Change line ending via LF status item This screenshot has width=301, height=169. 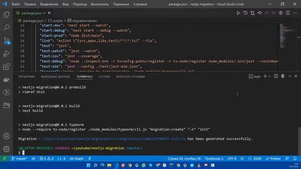point(242,159)
